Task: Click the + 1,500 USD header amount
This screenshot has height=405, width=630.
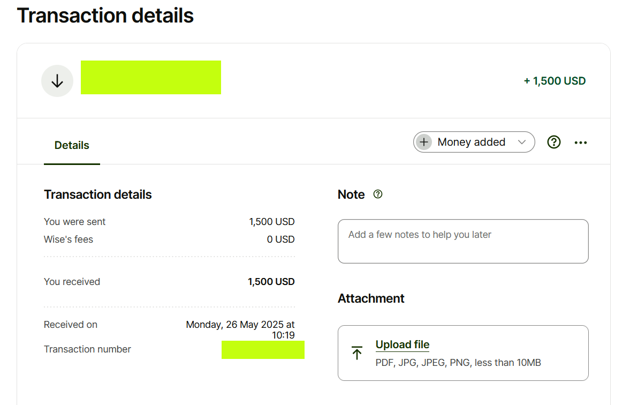Action: (x=555, y=81)
